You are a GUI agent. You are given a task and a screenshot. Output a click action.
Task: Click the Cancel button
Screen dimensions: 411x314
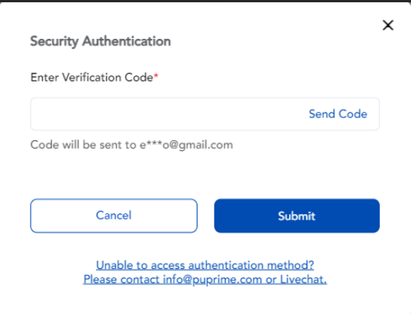coord(114,216)
